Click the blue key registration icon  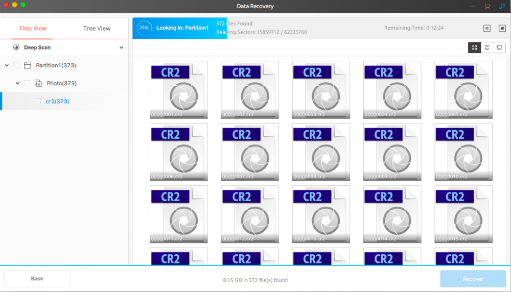tap(501, 6)
